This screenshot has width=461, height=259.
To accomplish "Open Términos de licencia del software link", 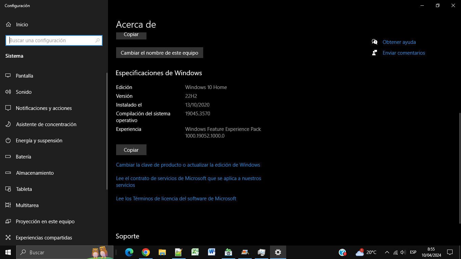I will point(176,199).
